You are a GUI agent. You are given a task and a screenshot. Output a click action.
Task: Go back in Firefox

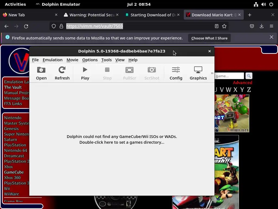click(7, 26)
